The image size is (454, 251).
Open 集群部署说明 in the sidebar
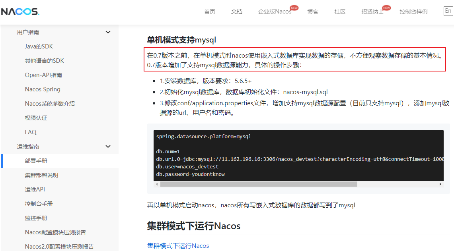(41, 175)
